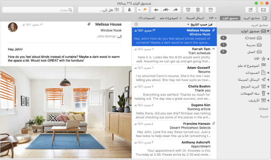Open Sent paper plane icon in sidebar
271x160 pixels.
263,80
